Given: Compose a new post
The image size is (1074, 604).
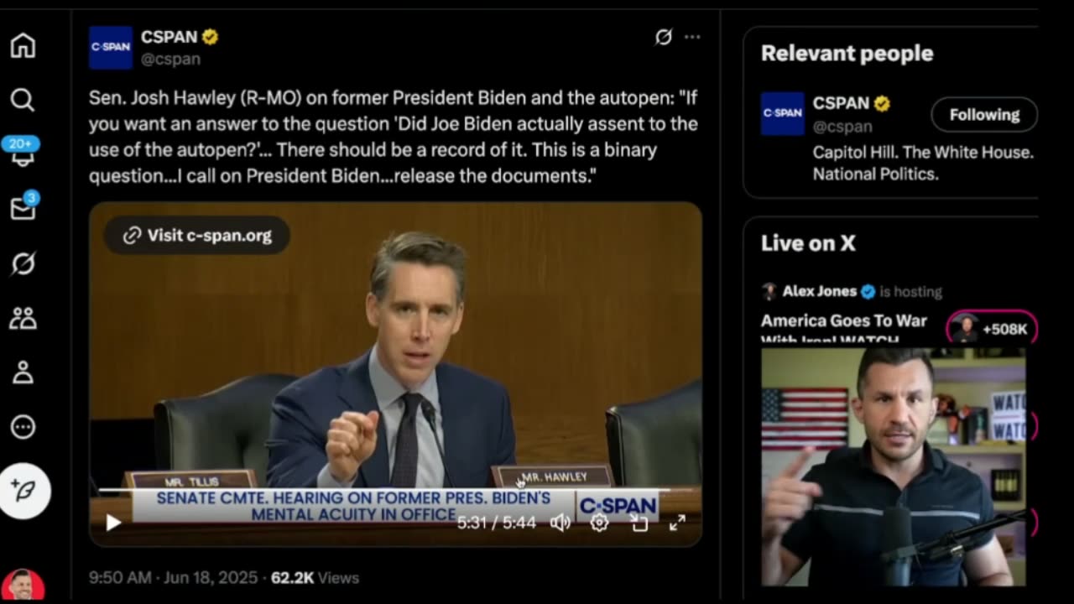Looking at the screenshot, I should pos(25,491).
